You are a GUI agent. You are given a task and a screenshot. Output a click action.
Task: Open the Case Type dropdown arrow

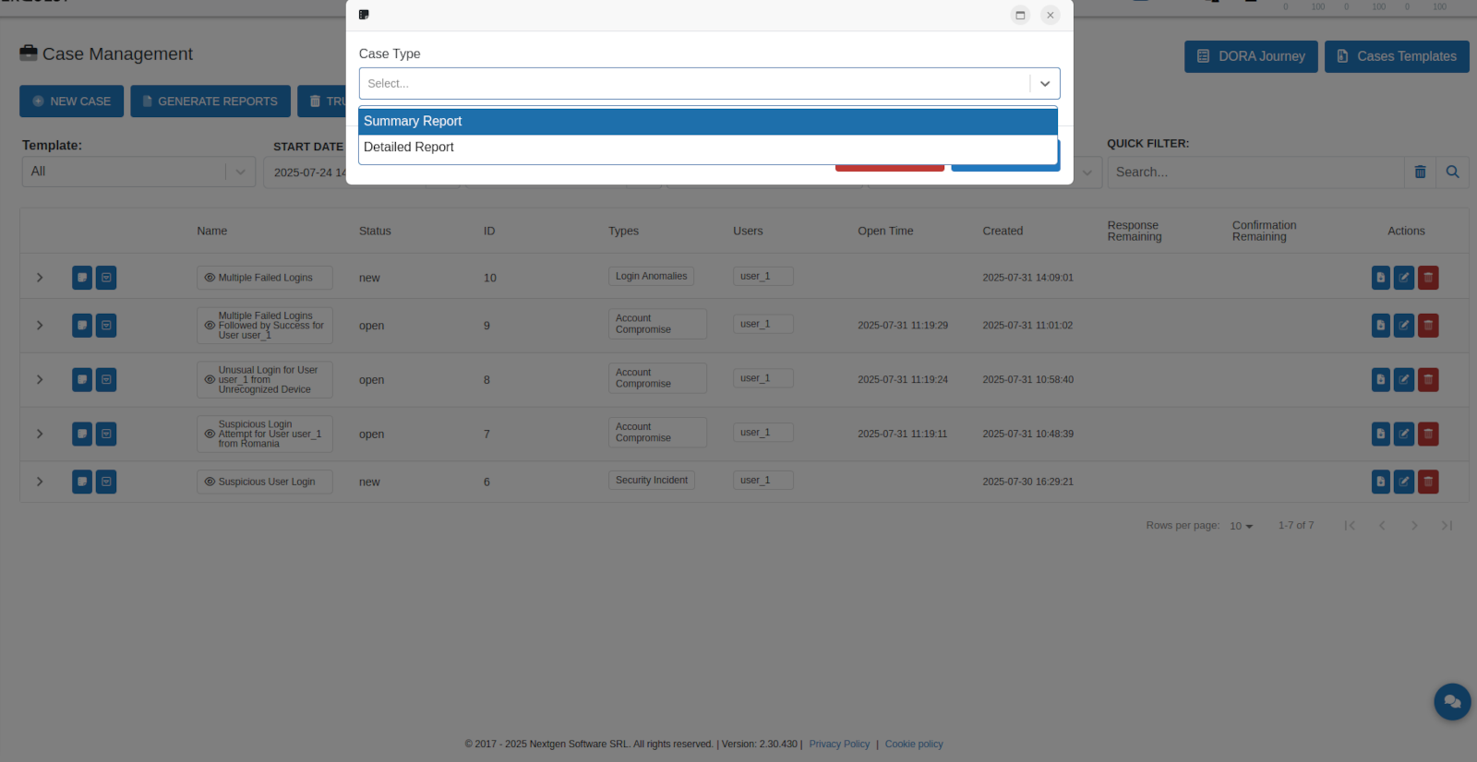pyautogui.click(x=1044, y=84)
